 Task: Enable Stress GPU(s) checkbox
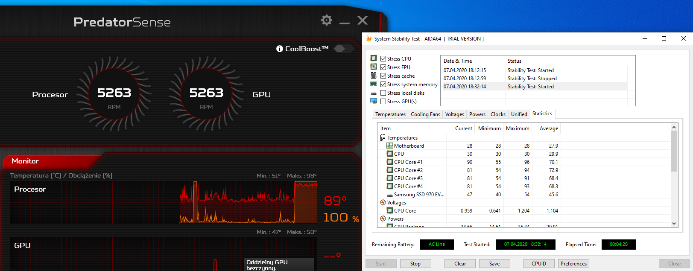[x=383, y=102]
